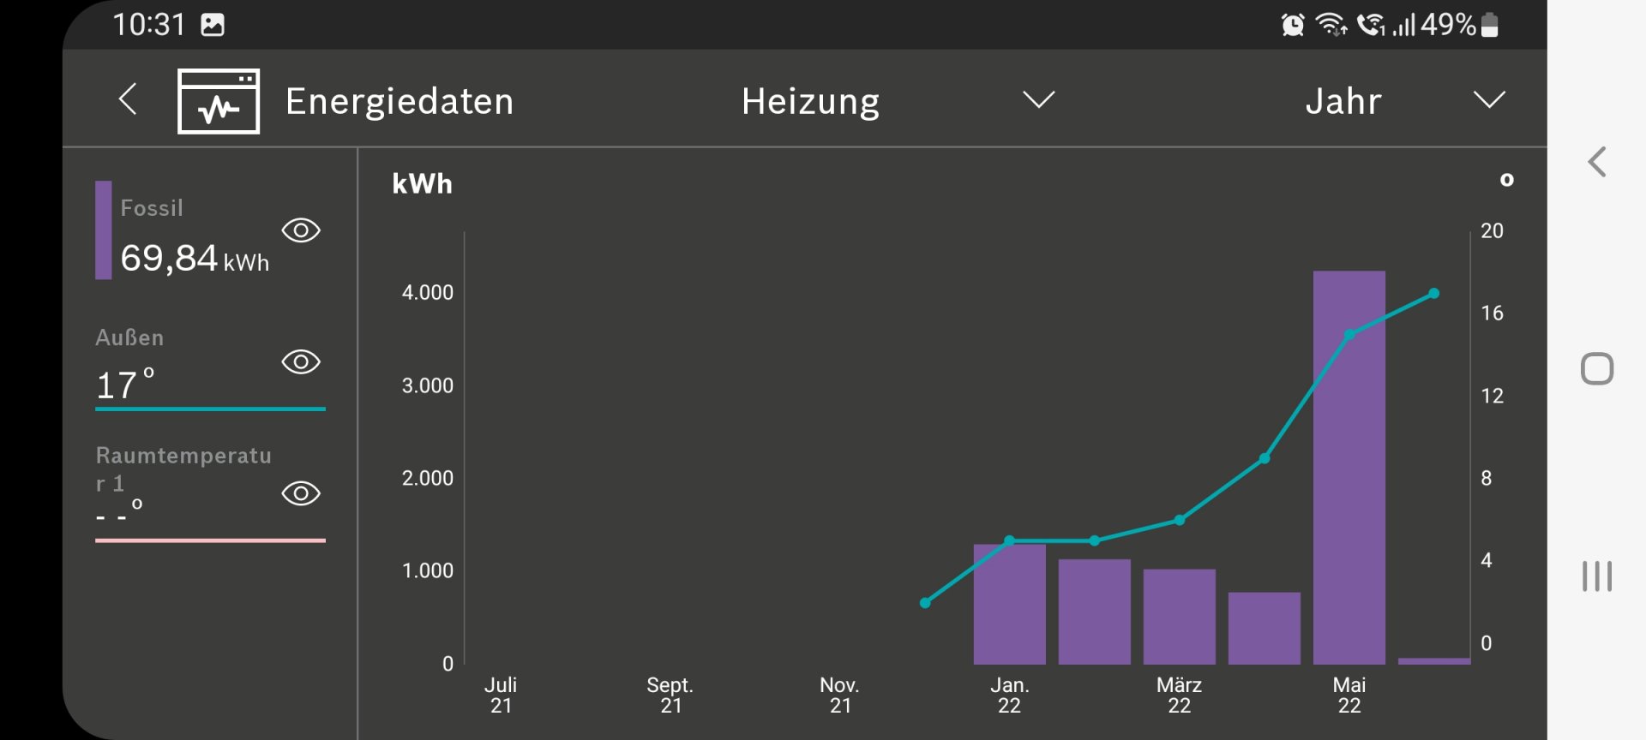This screenshot has height=740, width=1646.
Task: Expand the Heizung dropdown arrow
Action: (x=1038, y=100)
